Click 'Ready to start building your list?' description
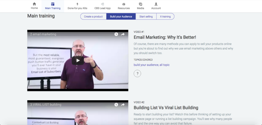 [183, 119]
